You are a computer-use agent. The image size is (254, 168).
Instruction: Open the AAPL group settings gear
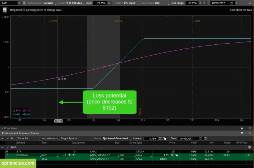[x=249, y=147]
